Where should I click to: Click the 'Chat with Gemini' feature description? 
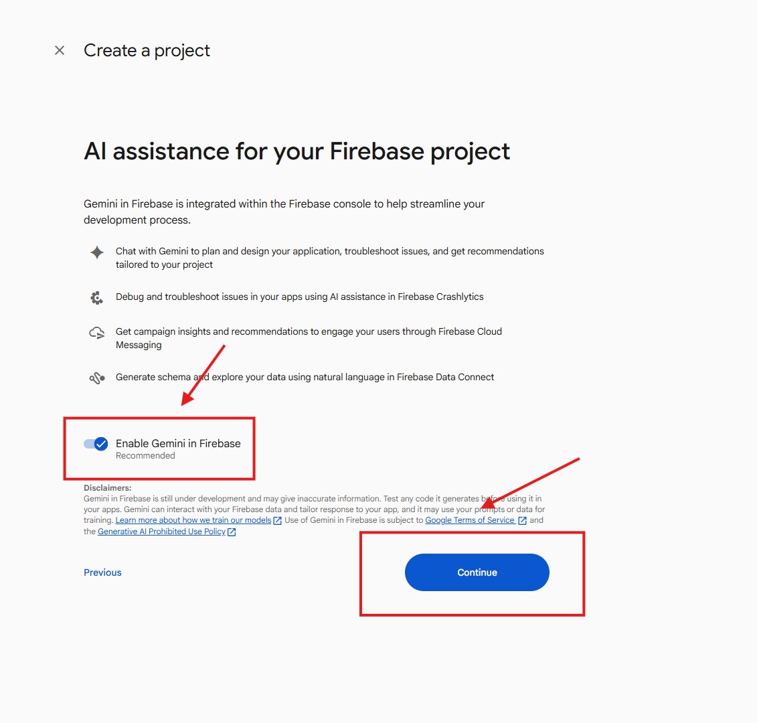pyautogui.click(x=329, y=258)
